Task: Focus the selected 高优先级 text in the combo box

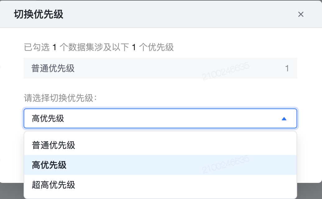Action: click(x=48, y=118)
